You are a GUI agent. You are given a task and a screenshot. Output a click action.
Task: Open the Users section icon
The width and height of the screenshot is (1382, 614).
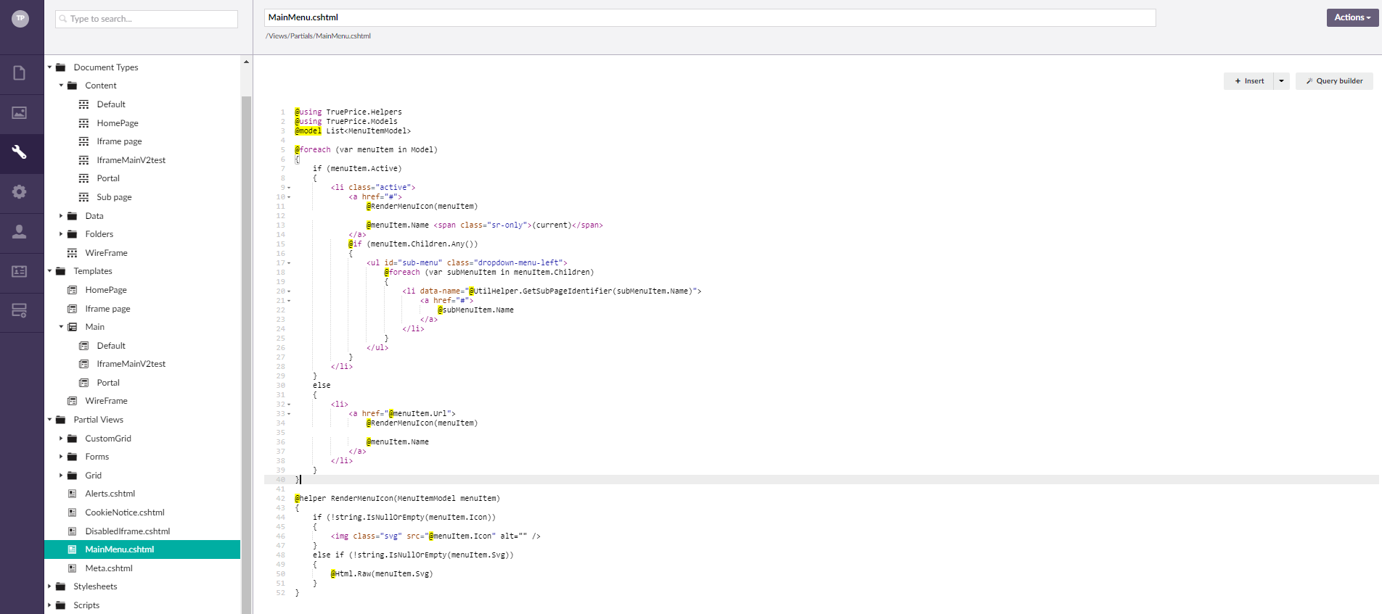pyautogui.click(x=20, y=231)
